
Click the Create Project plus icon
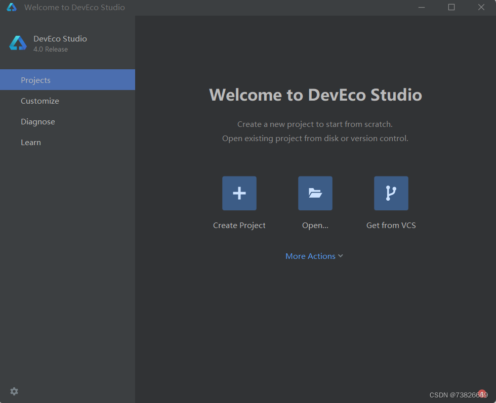(x=239, y=193)
